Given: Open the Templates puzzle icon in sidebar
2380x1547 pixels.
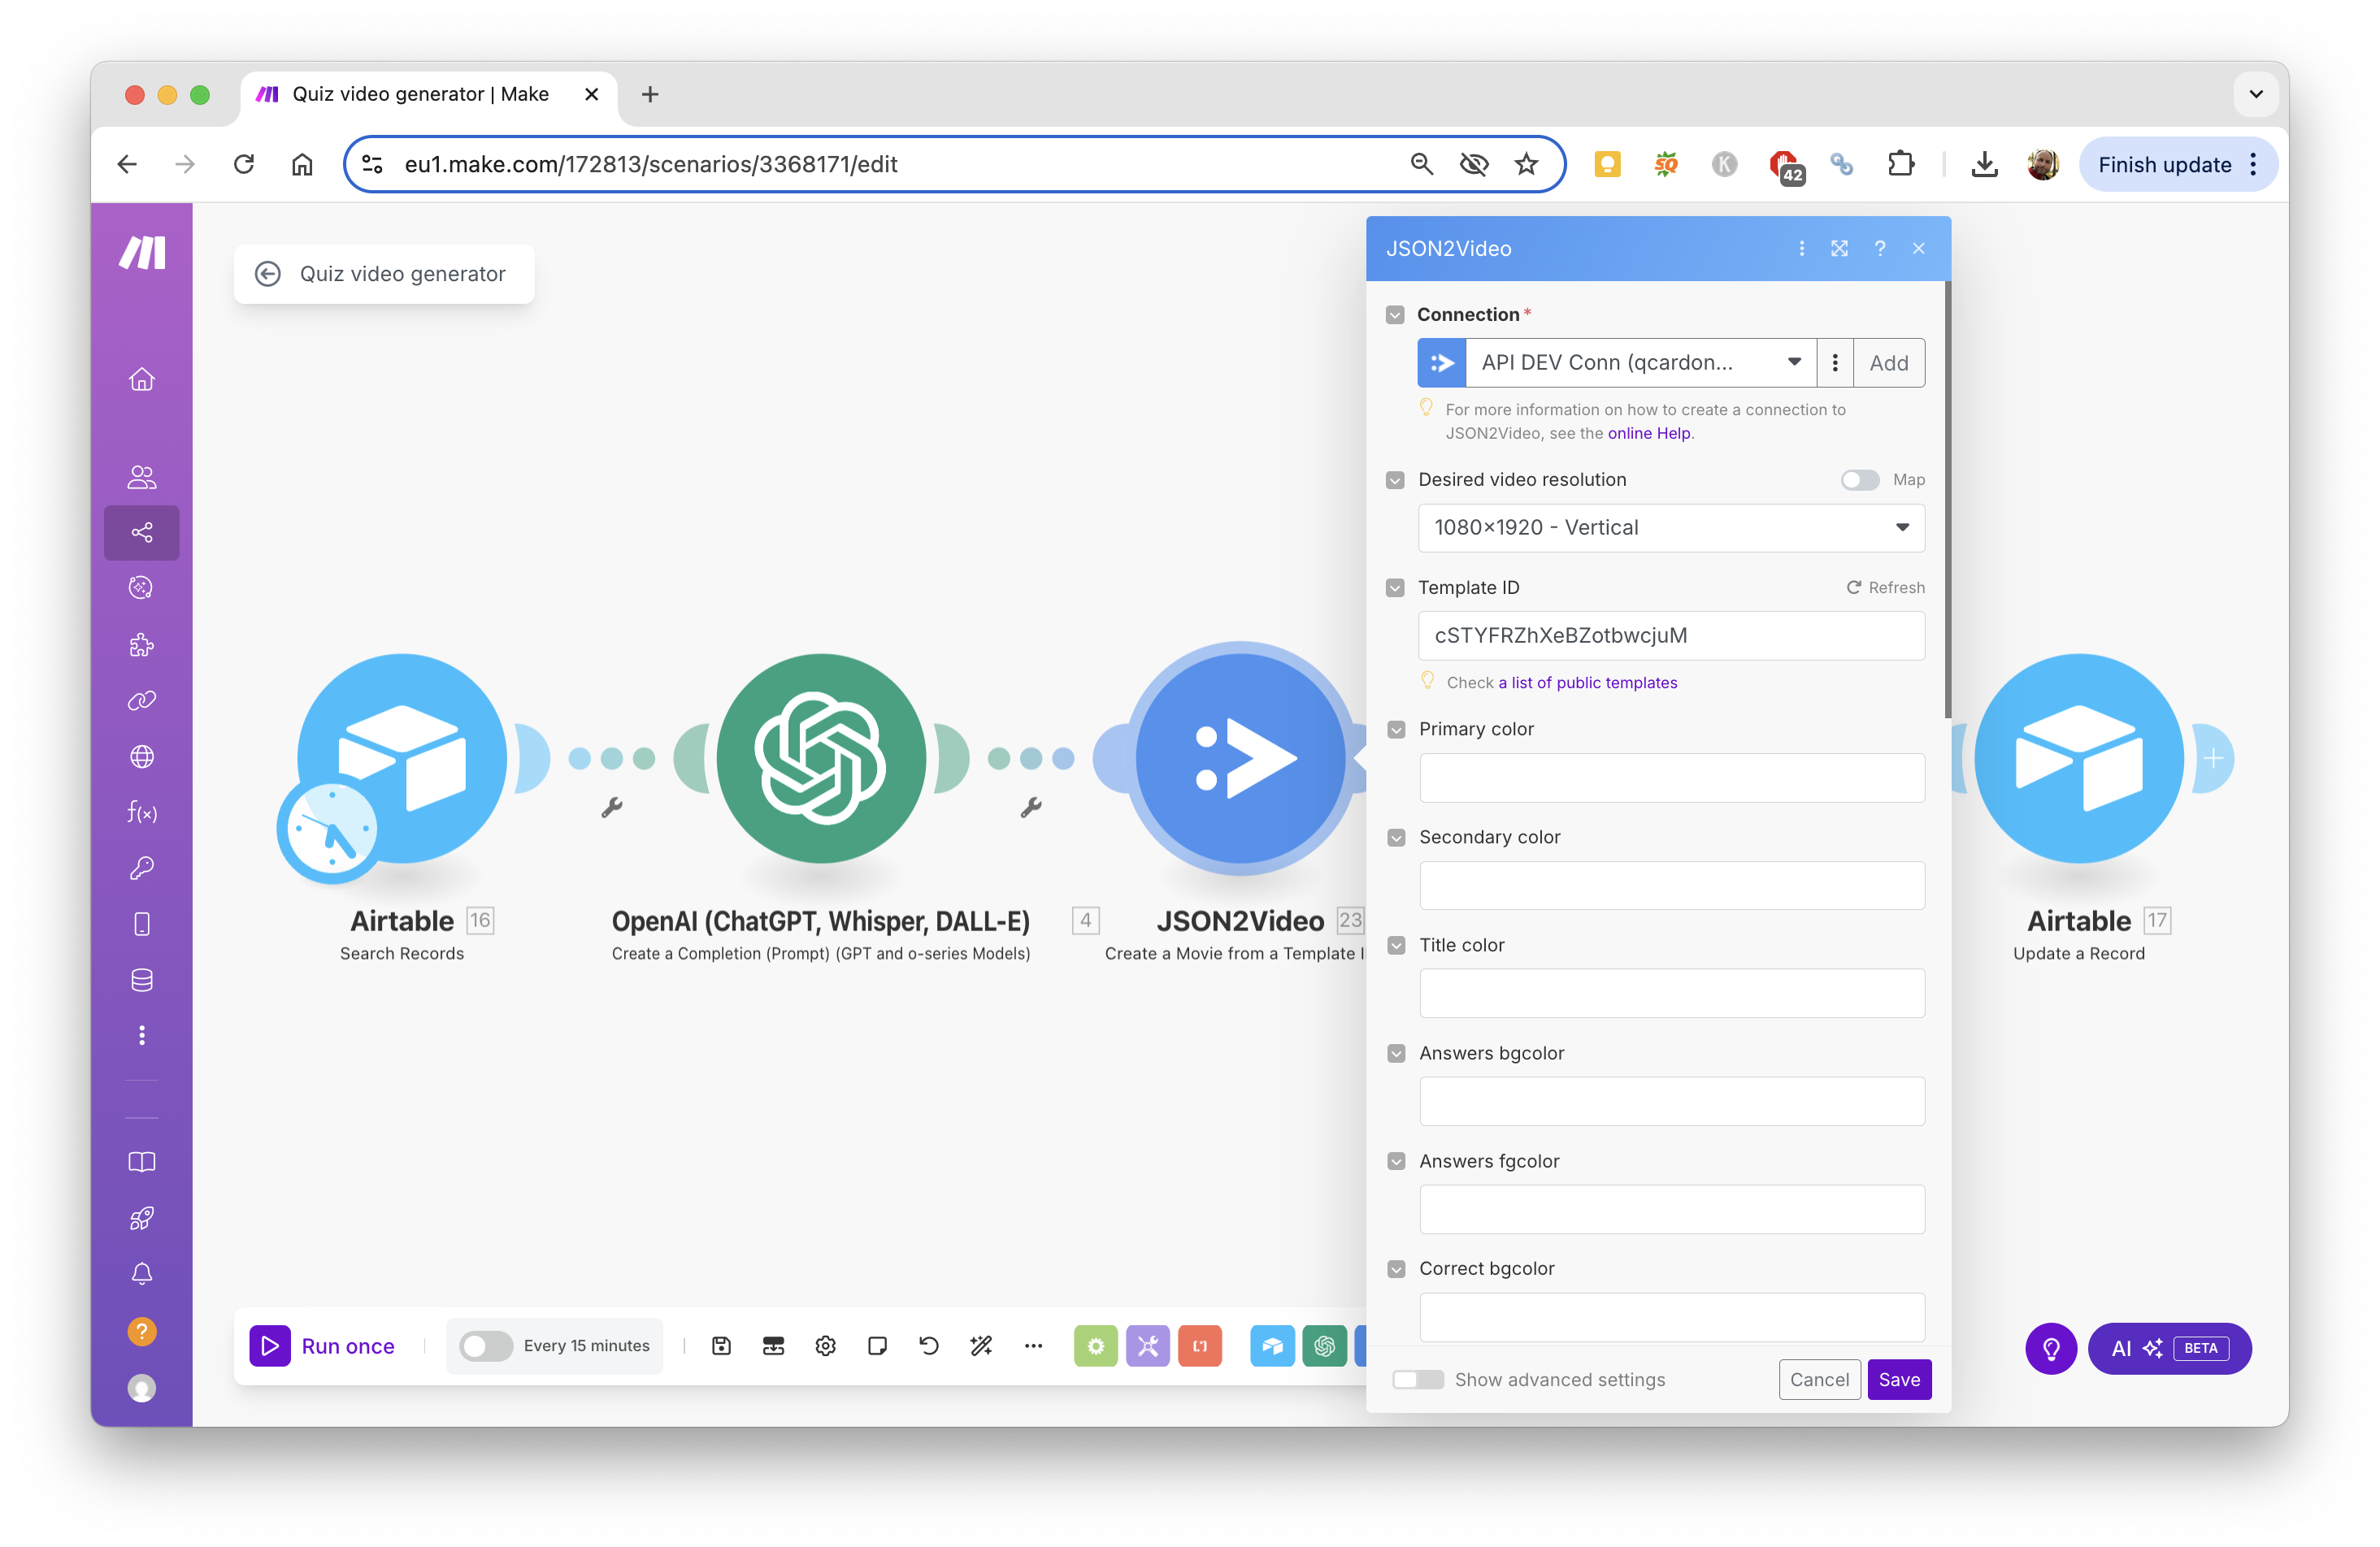Looking at the screenshot, I should coord(142,644).
